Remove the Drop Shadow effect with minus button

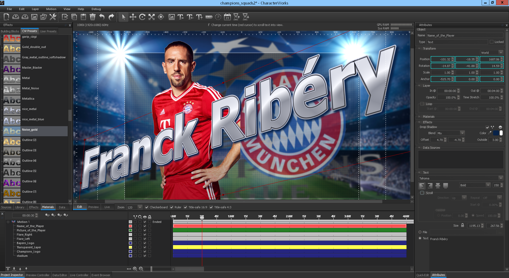click(500, 127)
